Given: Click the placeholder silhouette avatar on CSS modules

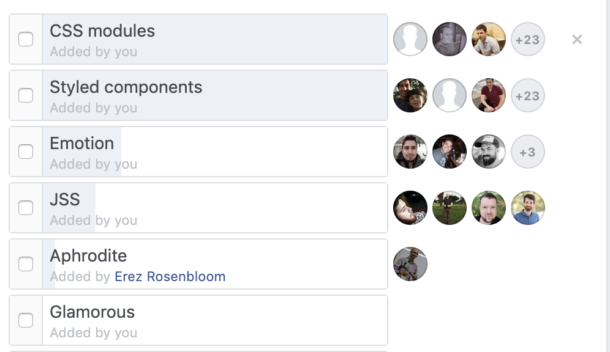Looking at the screenshot, I should 410,39.
